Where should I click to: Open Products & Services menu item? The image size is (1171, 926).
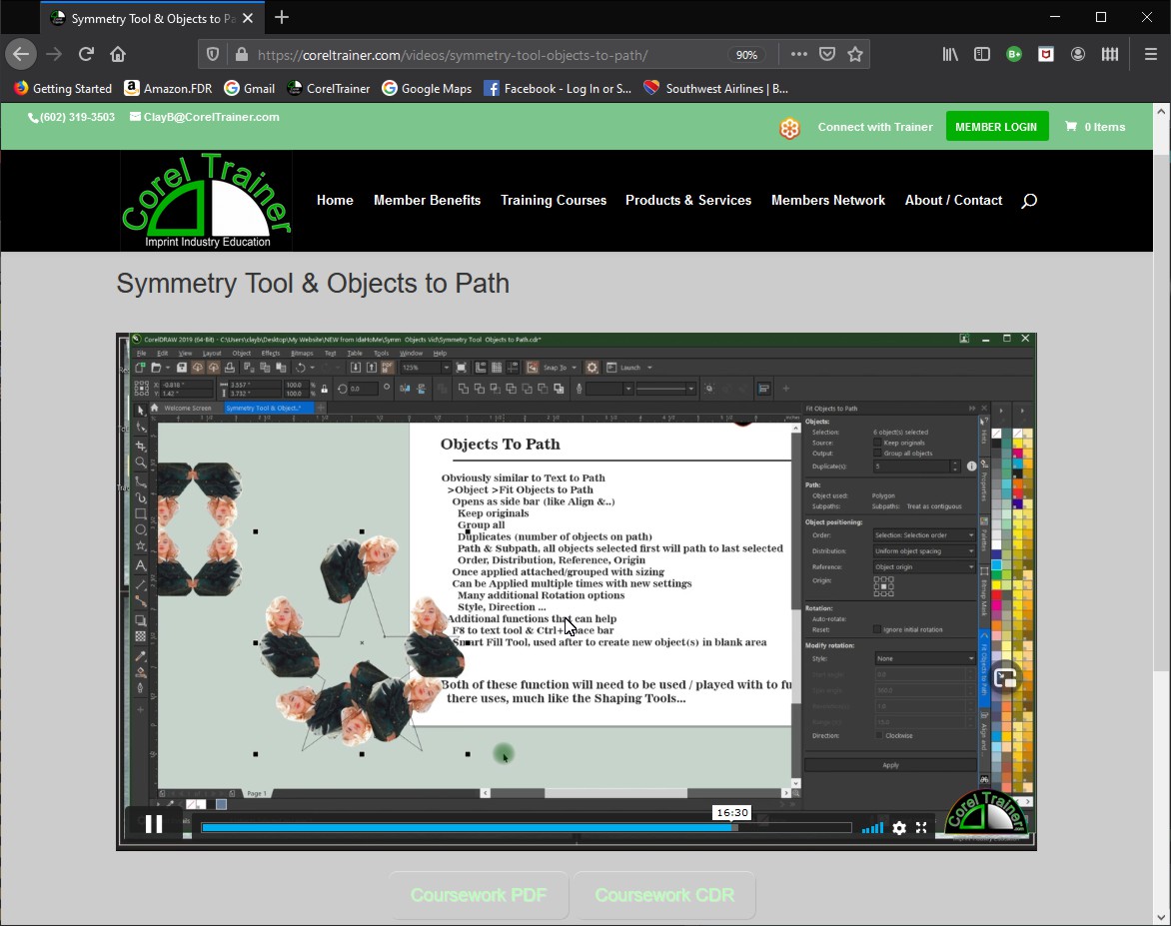point(688,200)
